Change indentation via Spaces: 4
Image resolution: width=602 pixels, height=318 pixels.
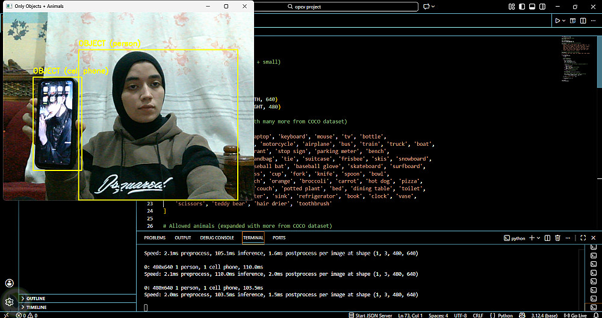click(x=438, y=316)
